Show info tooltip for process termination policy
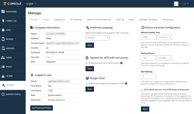 (121, 63)
